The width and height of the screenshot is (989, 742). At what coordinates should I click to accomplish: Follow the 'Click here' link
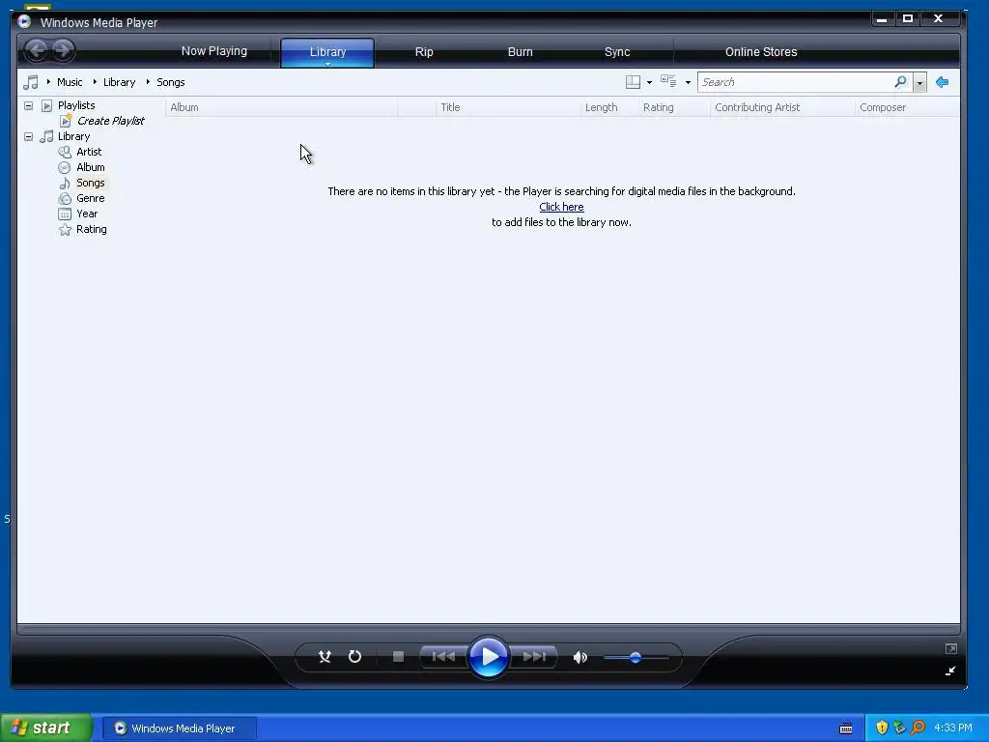(x=561, y=207)
